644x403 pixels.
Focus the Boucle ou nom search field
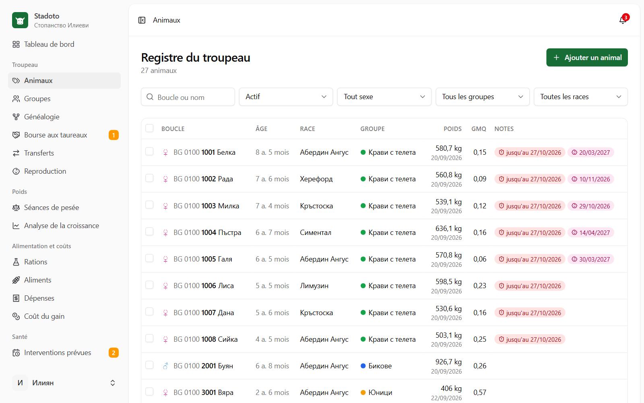click(x=188, y=97)
